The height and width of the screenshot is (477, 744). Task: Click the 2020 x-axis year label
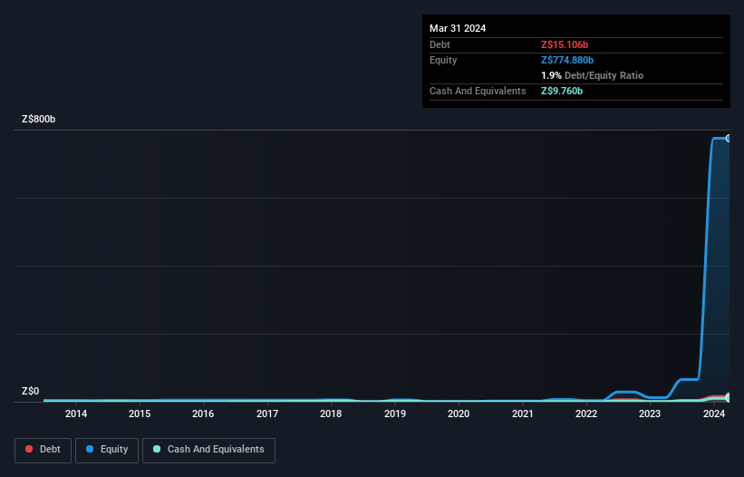click(x=459, y=414)
